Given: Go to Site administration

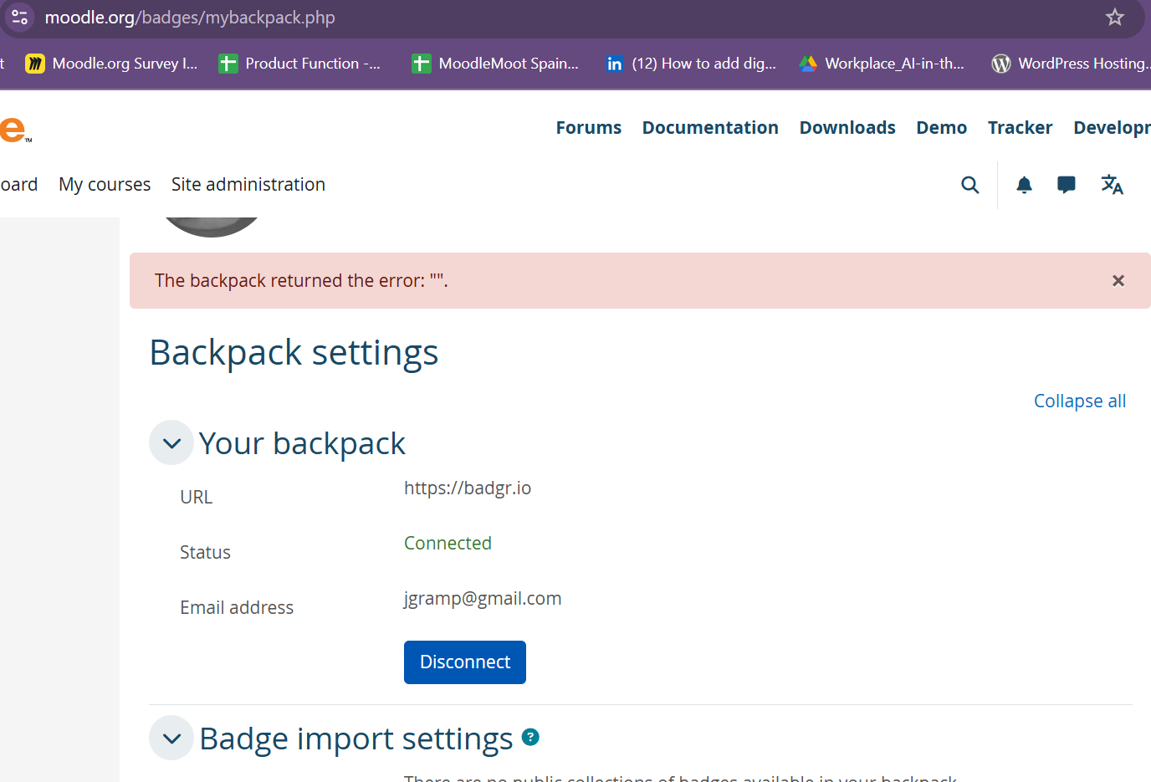Looking at the screenshot, I should point(248,185).
